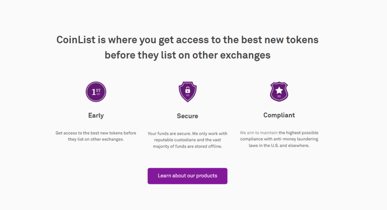This screenshot has width=387, height=210.
Task: Click the purple 1ST badge icon
Action: [96, 92]
